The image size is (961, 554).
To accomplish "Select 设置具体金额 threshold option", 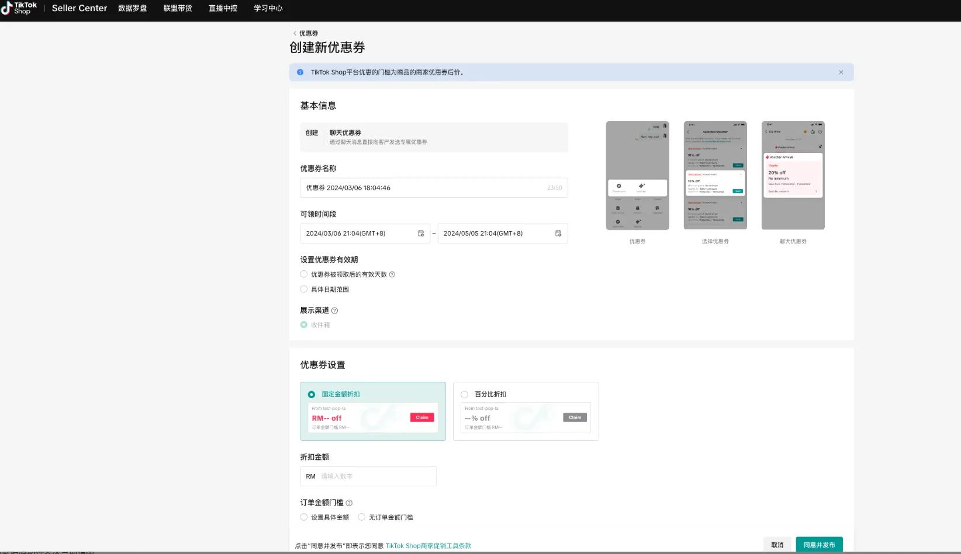I will tap(304, 517).
